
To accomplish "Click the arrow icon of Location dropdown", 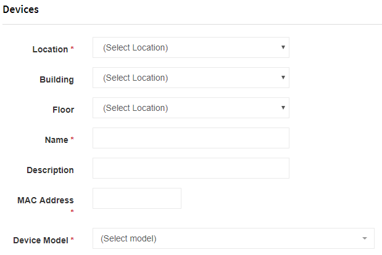I will [283, 47].
